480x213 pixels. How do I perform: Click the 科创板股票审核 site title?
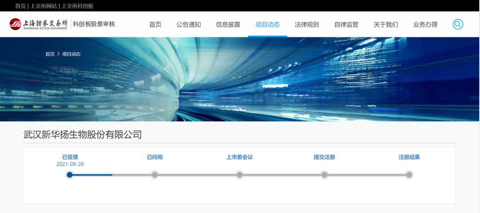94,24
